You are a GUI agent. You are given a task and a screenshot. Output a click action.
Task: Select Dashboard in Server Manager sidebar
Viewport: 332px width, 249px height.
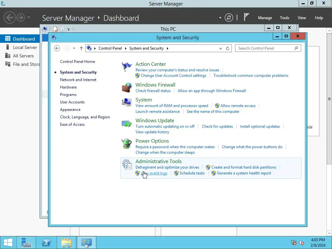20,39
